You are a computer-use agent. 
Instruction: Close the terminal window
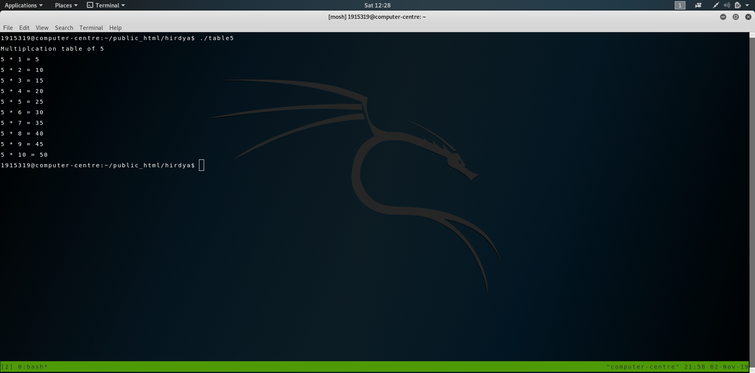click(748, 17)
